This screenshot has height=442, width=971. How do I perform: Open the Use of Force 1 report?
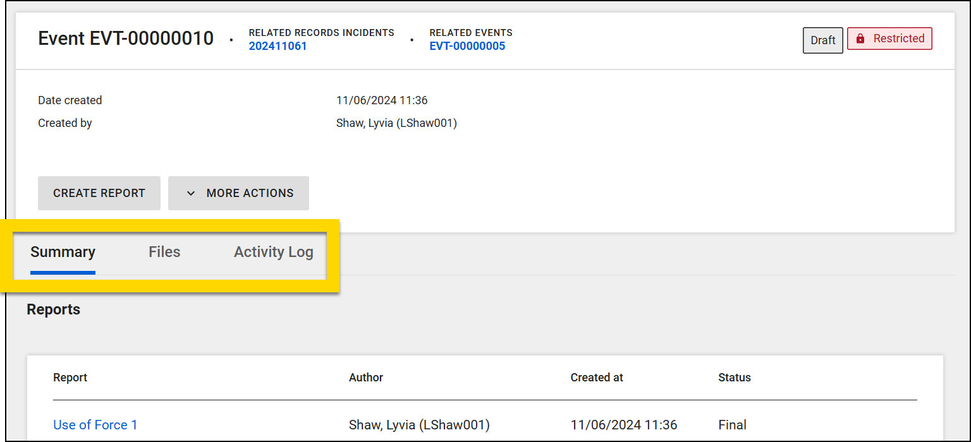(x=95, y=424)
